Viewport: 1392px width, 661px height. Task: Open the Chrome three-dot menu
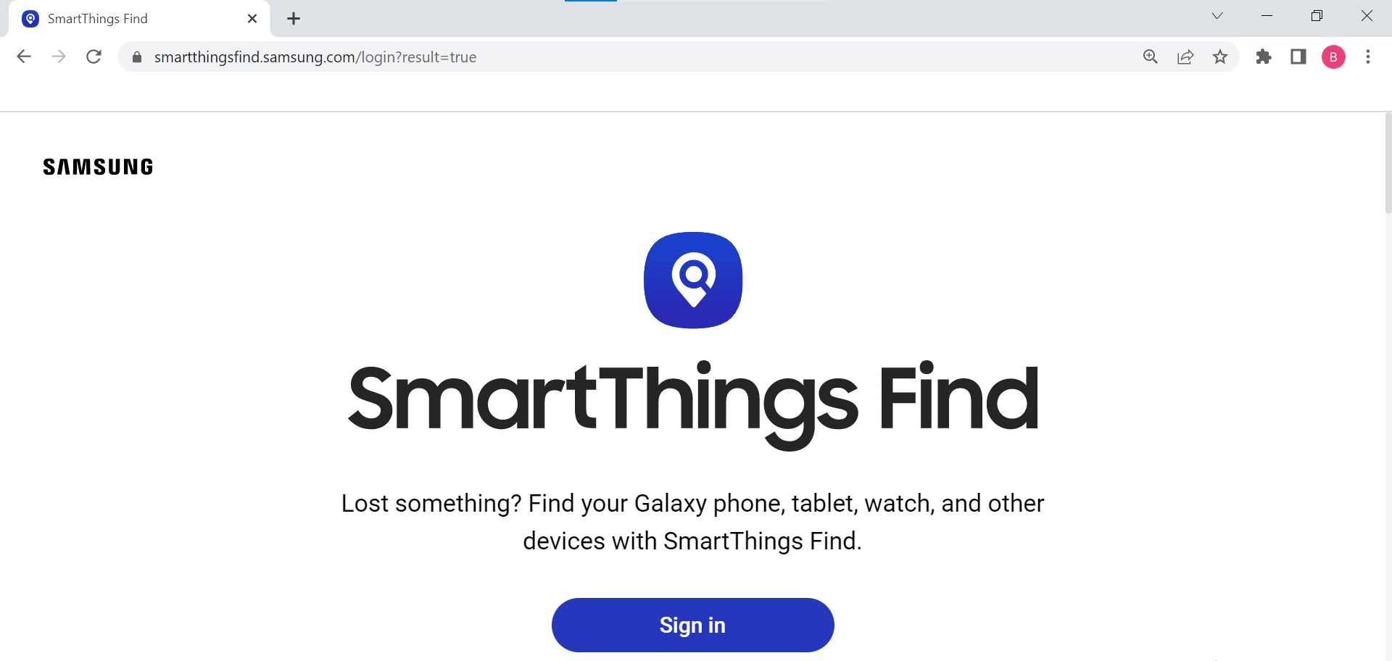1368,57
